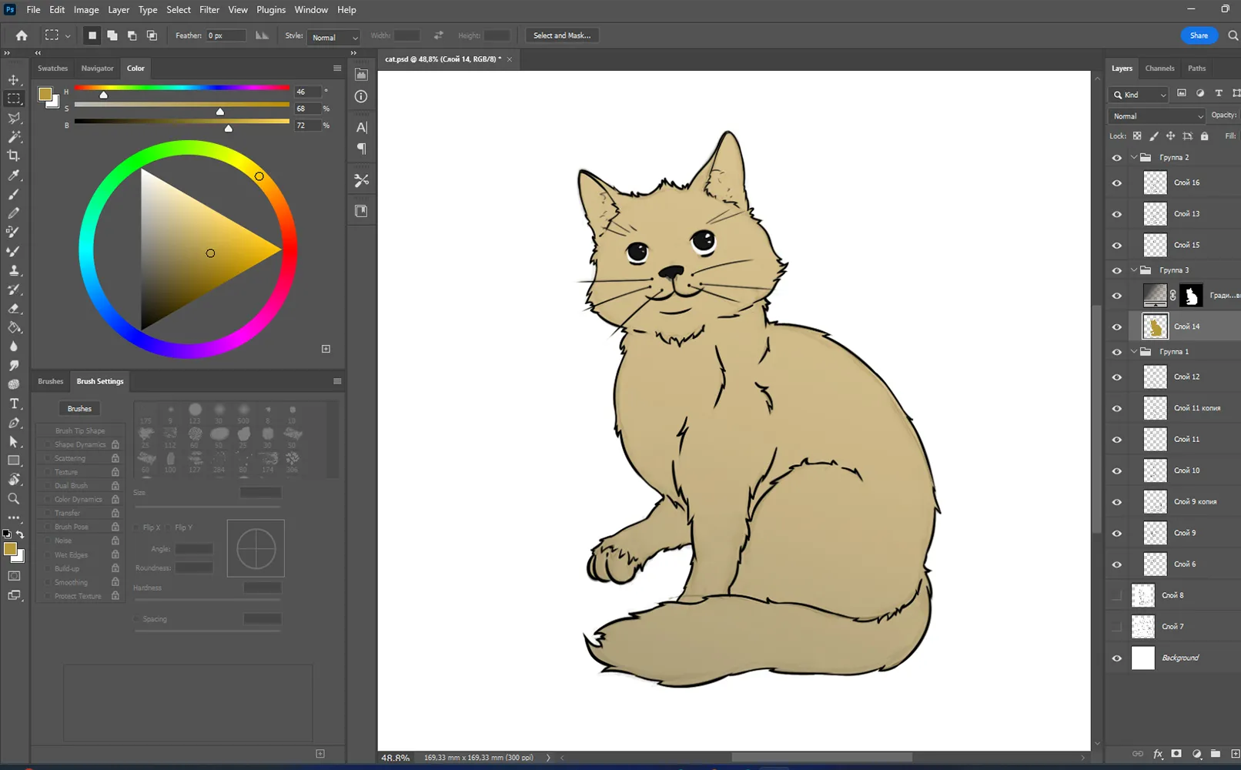
Task: Hide layer Слой 6
Action: pyautogui.click(x=1117, y=564)
